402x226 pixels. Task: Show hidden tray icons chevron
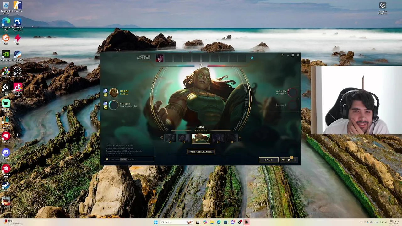click(x=361, y=222)
